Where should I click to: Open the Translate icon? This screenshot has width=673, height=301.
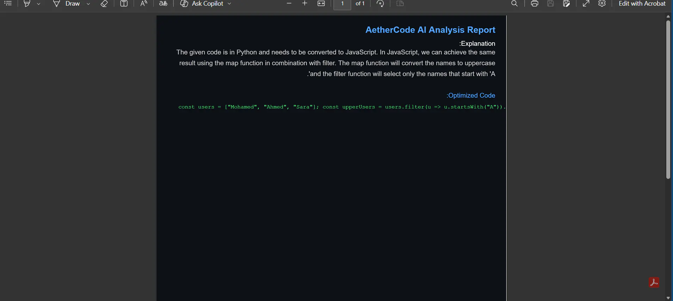pyautogui.click(x=163, y=4)
